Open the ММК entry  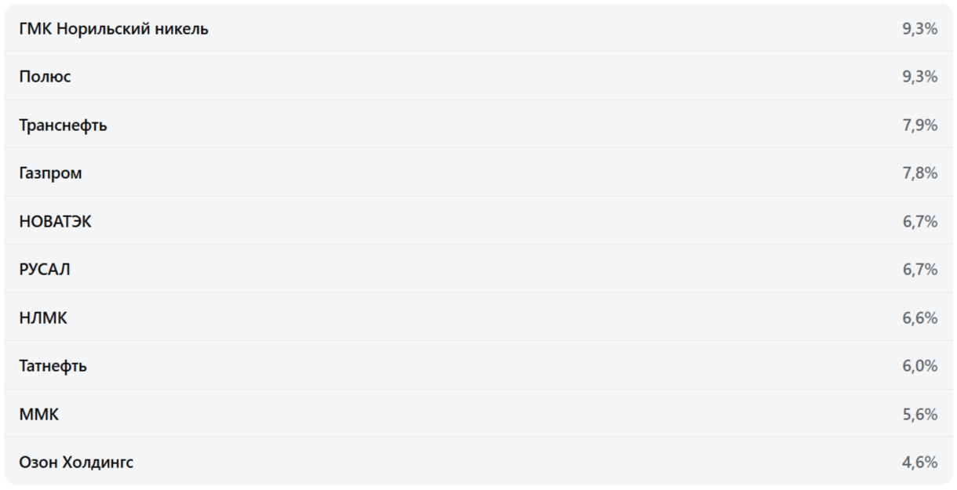click(x=38, y=415)
